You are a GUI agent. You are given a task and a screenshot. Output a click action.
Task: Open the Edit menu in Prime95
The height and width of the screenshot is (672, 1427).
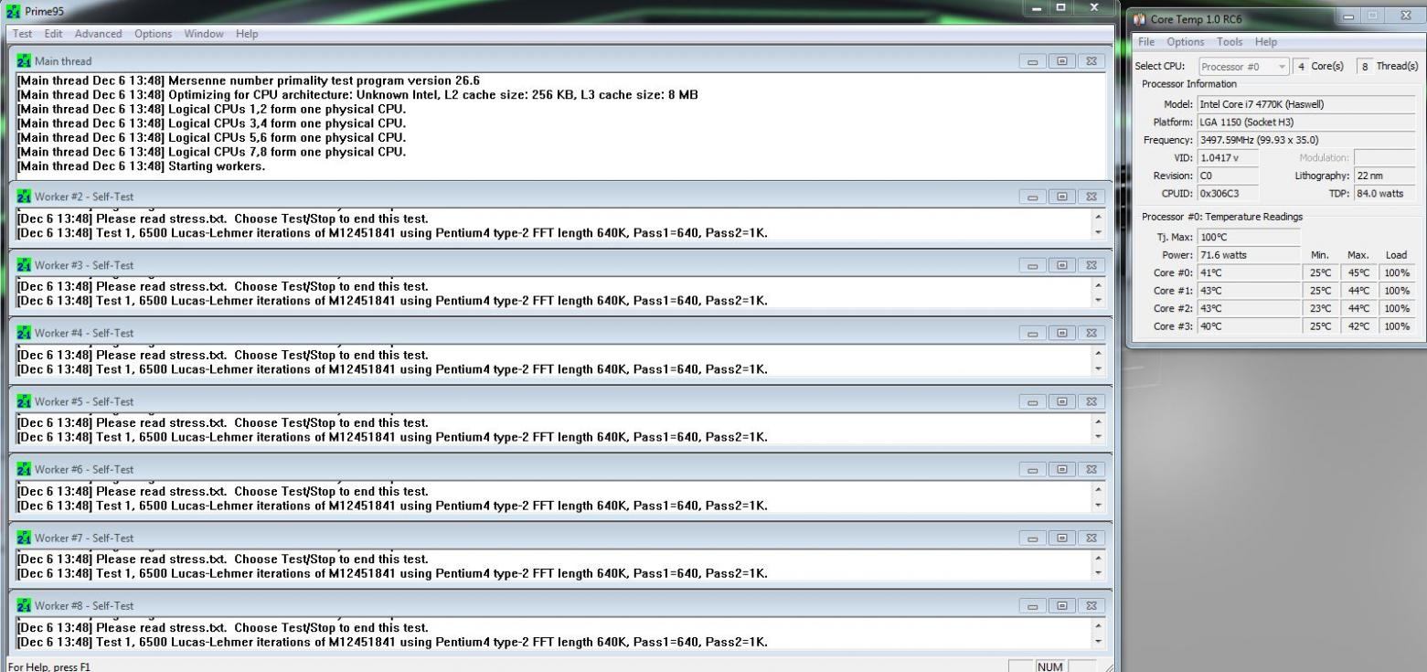point(55,34)
